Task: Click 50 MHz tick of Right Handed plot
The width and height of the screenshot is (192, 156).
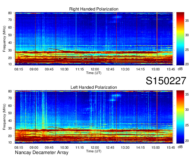Action: pos(10,35)
